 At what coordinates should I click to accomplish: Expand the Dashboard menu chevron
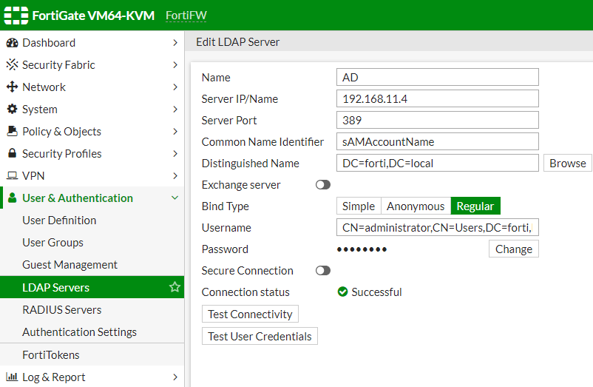click(174, 43)
